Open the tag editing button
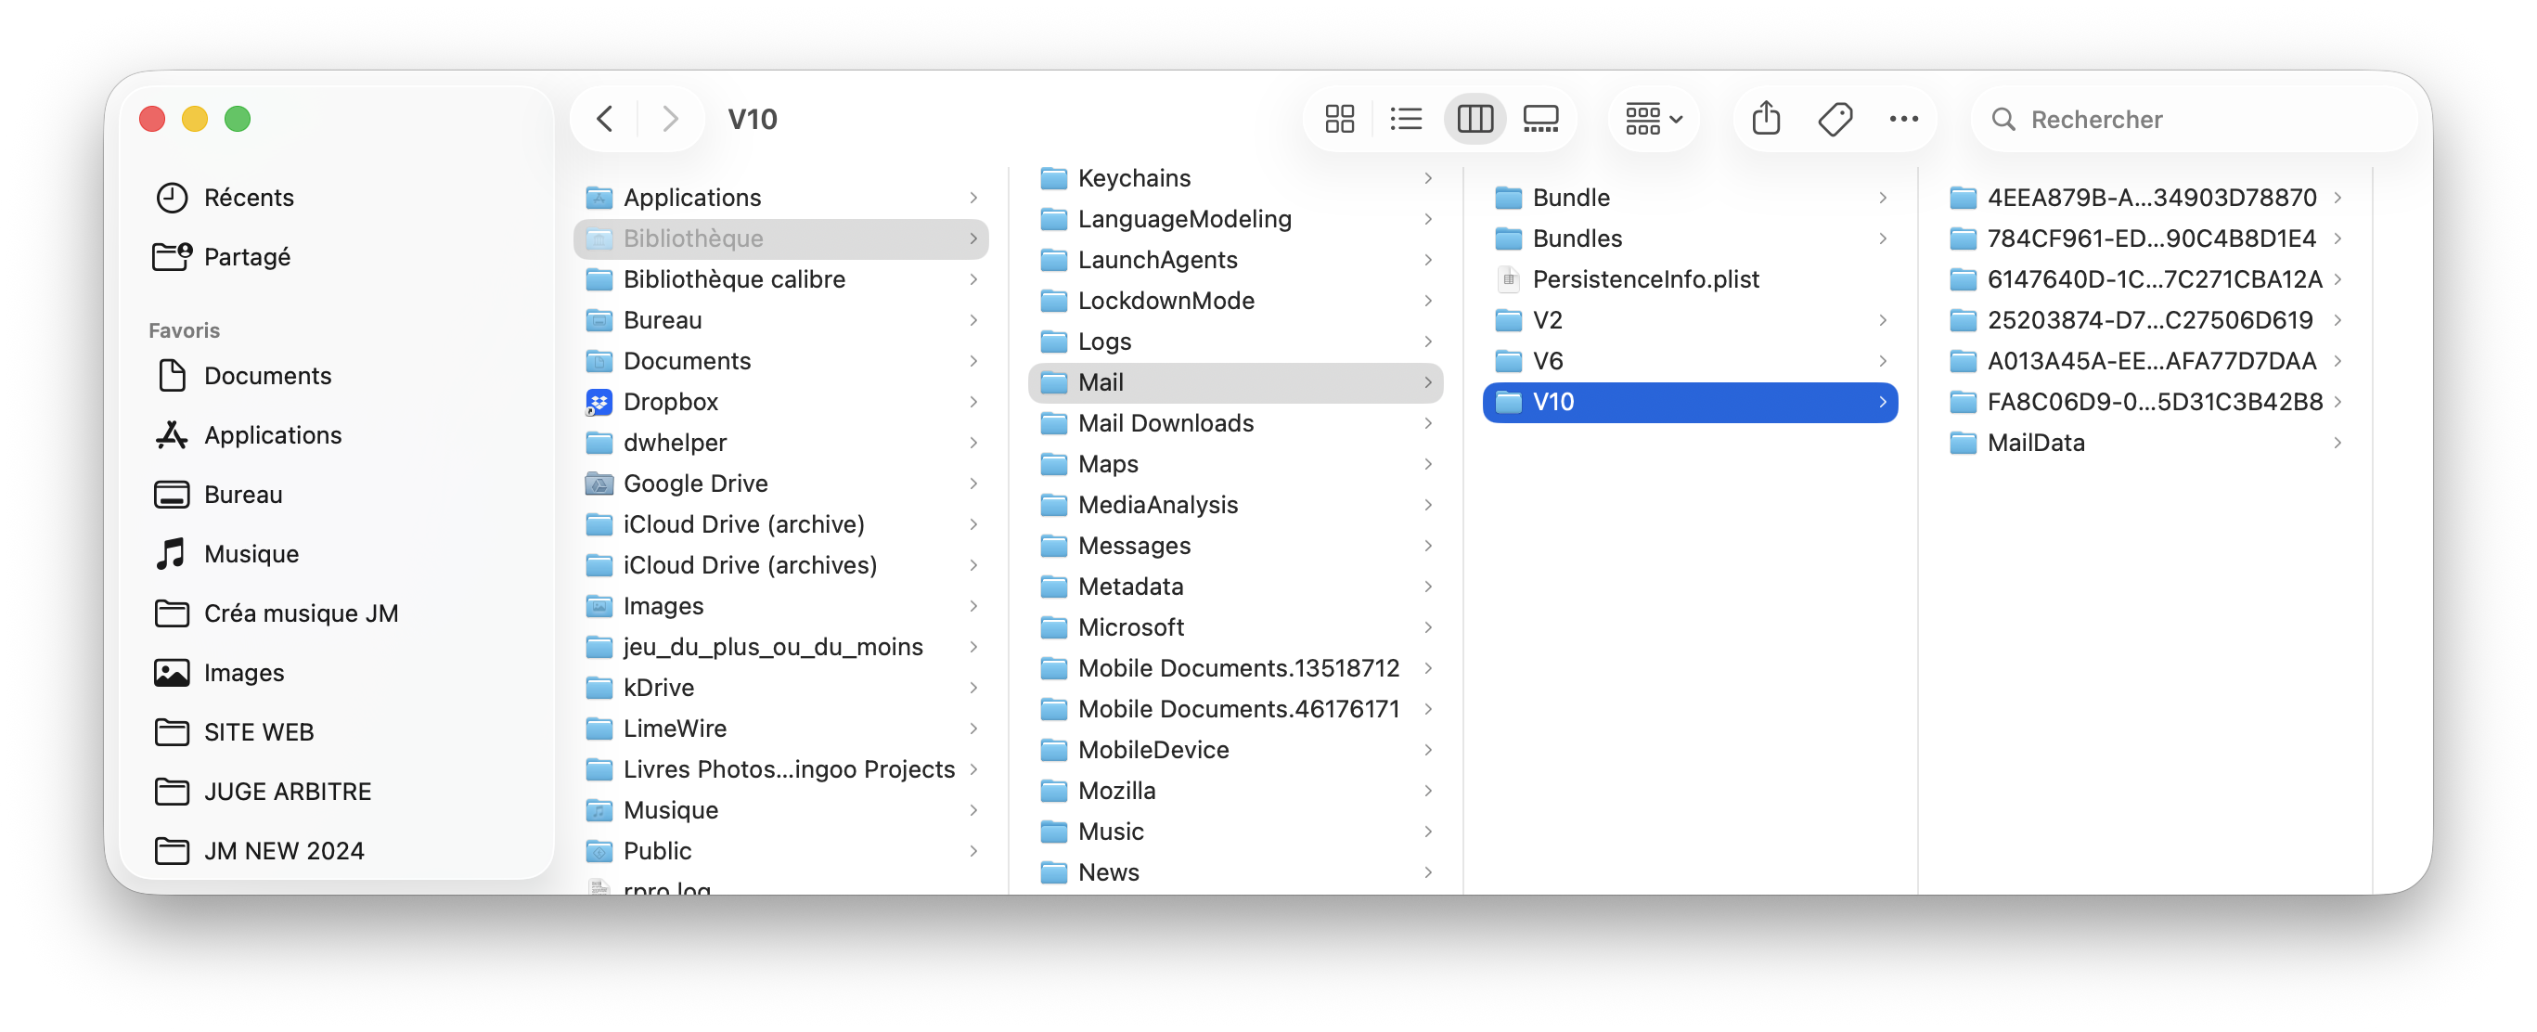Screen dimensions: 2537x1032 pyautogui.click(x=1835, y=119)
